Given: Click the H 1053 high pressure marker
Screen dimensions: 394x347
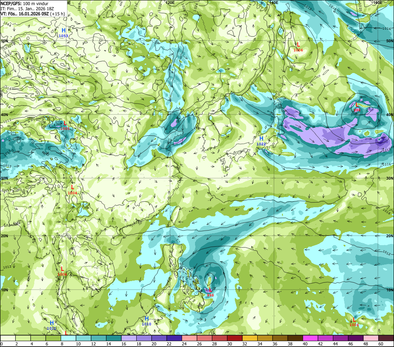Looking at the screenshot, I should point(63,33).
